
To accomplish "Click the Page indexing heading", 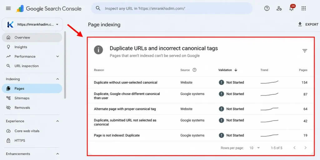I will (104, 25).
